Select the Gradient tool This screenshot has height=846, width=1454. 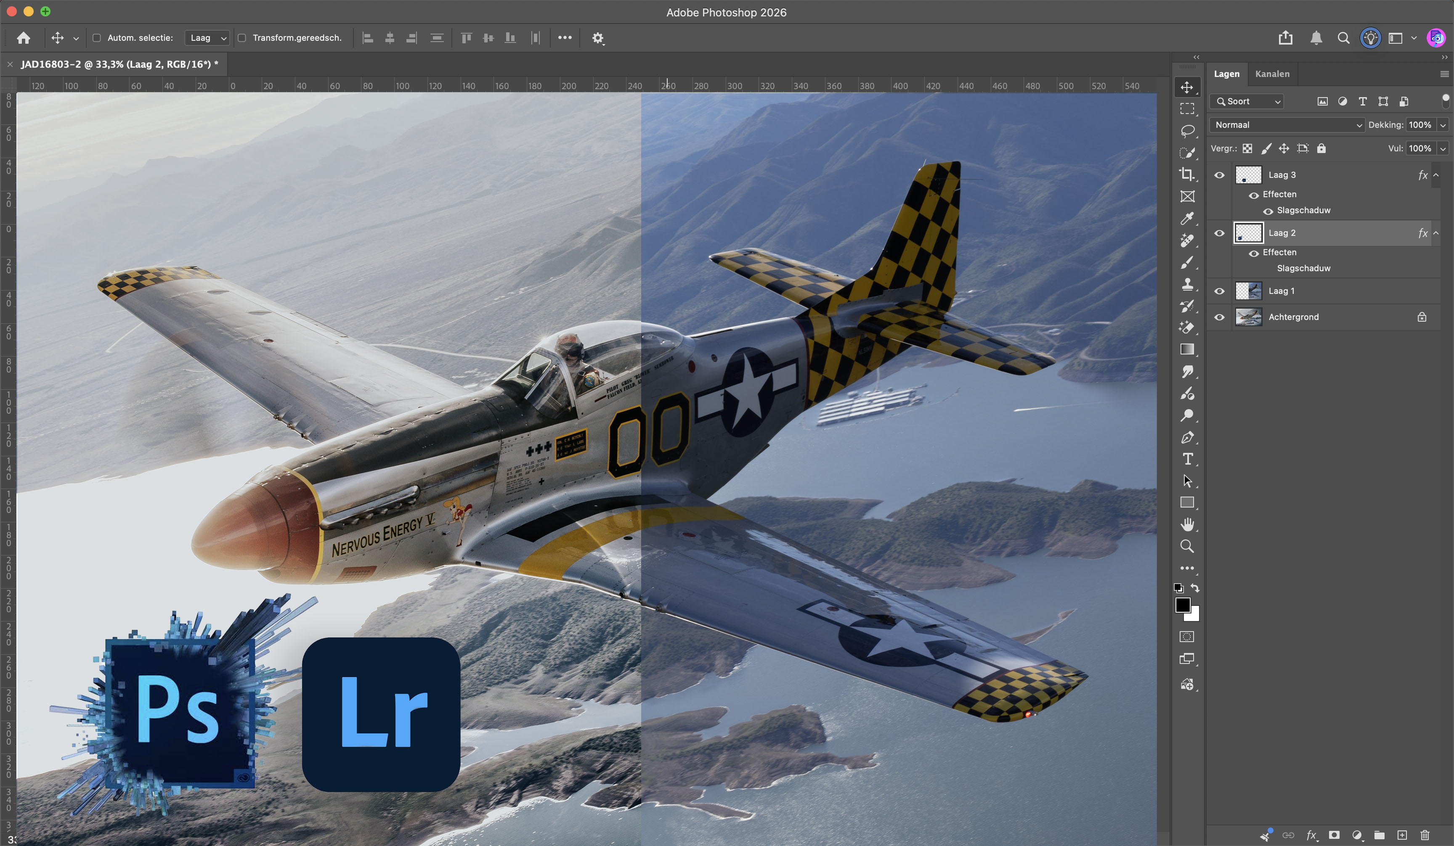[x=1187, y=349]
